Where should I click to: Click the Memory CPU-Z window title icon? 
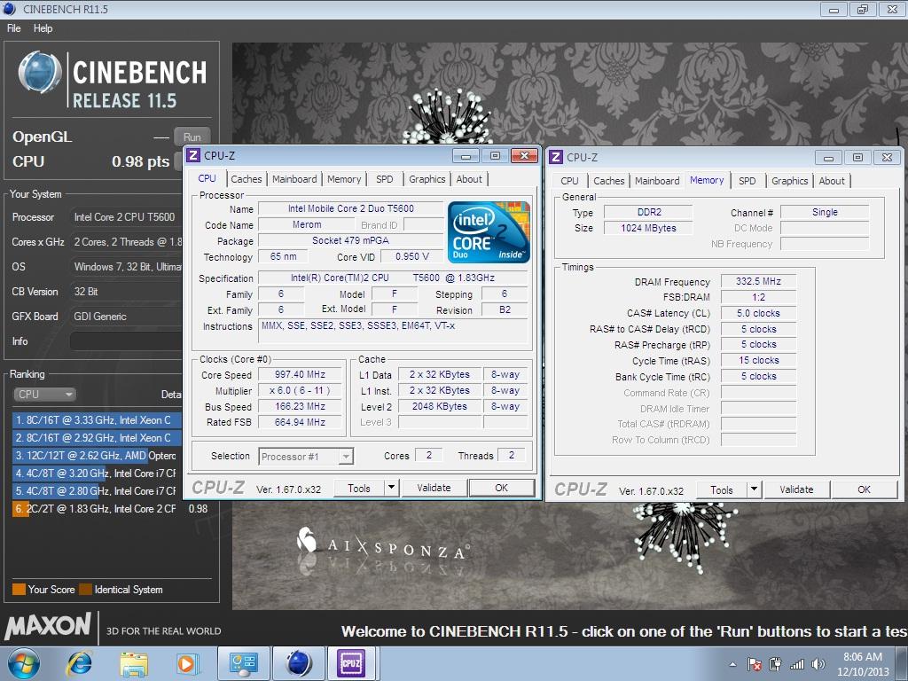coord(556,157)
